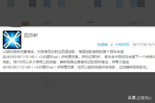Click the dimmed teal thumbnail below the skill panel
Viewport: 155px width, 103px height.
(x=47, y=83)
